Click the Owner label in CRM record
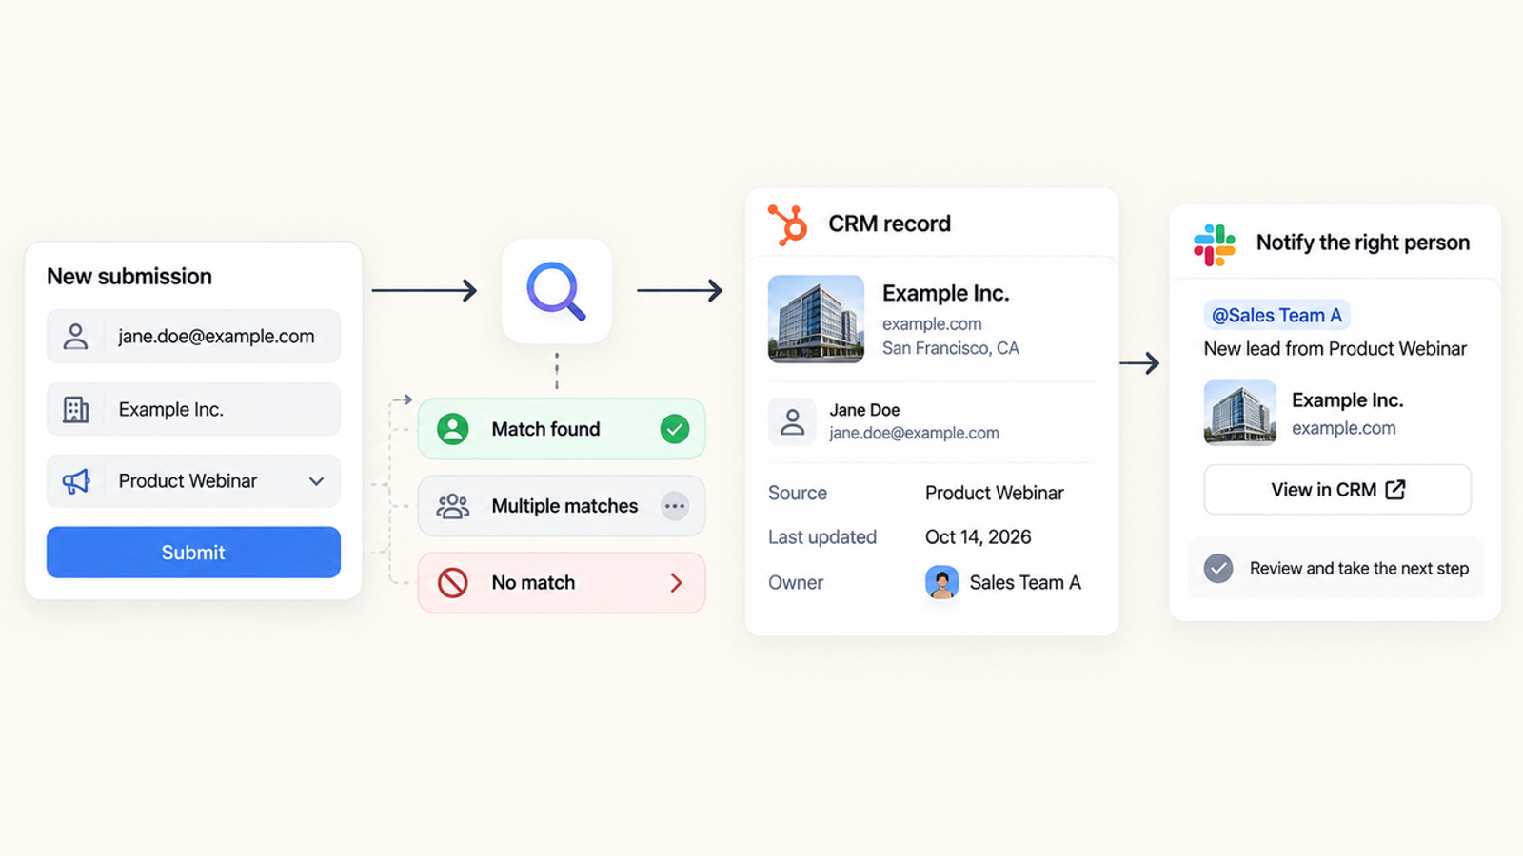This screenshot has height=856, width=1523. 796,582
